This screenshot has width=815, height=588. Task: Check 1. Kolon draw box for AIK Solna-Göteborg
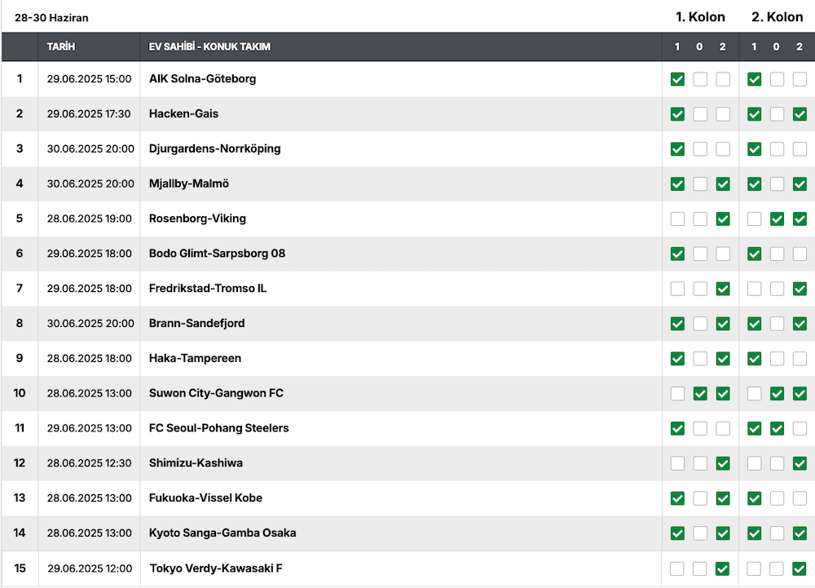pyautogui.click(x=700, y=79)
